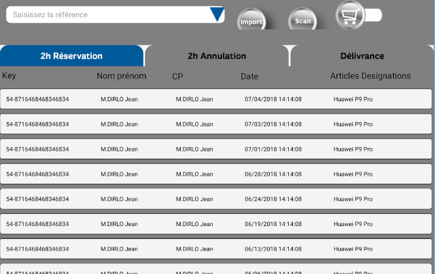Open the reservation dated 07/01/2018
Viewport: 435px width, 274px height.
[x=216, y=149]
